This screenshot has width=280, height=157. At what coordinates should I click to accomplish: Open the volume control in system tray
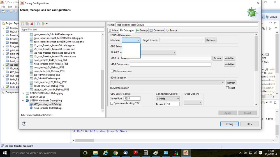coord(255,153)
